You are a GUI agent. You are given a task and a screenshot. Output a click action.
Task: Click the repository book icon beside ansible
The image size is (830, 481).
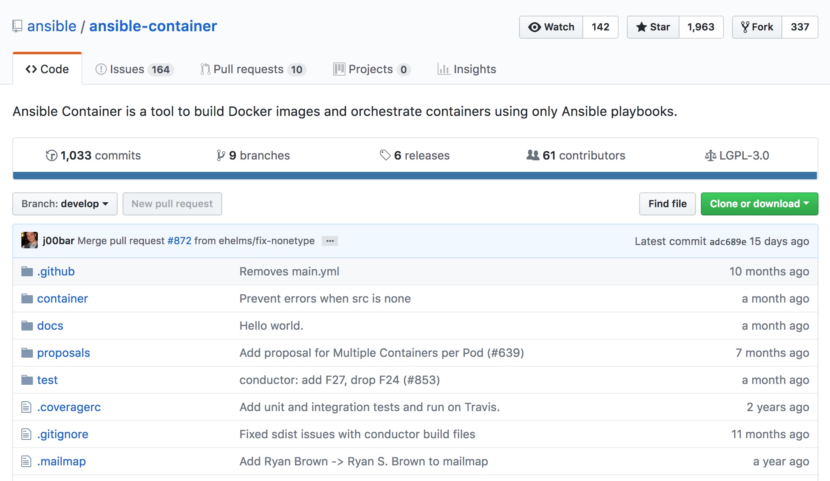point(17,26)
